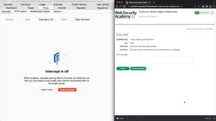This screenshot has height=121, width=216.
Task: Click the Send button
Action: point(123,69)
